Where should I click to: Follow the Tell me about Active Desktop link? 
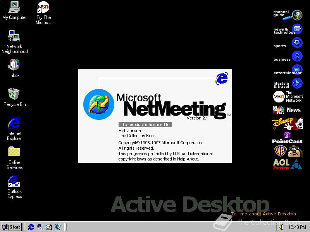tap(263, 214)
